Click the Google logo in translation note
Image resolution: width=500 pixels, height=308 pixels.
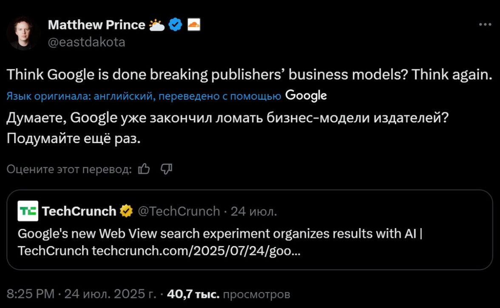click(x=306, y=96)
